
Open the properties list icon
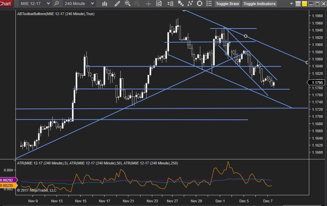coord(209,4)
